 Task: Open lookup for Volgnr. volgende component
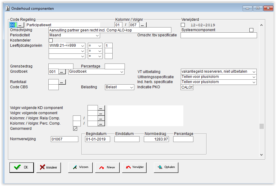click(101, 113)
